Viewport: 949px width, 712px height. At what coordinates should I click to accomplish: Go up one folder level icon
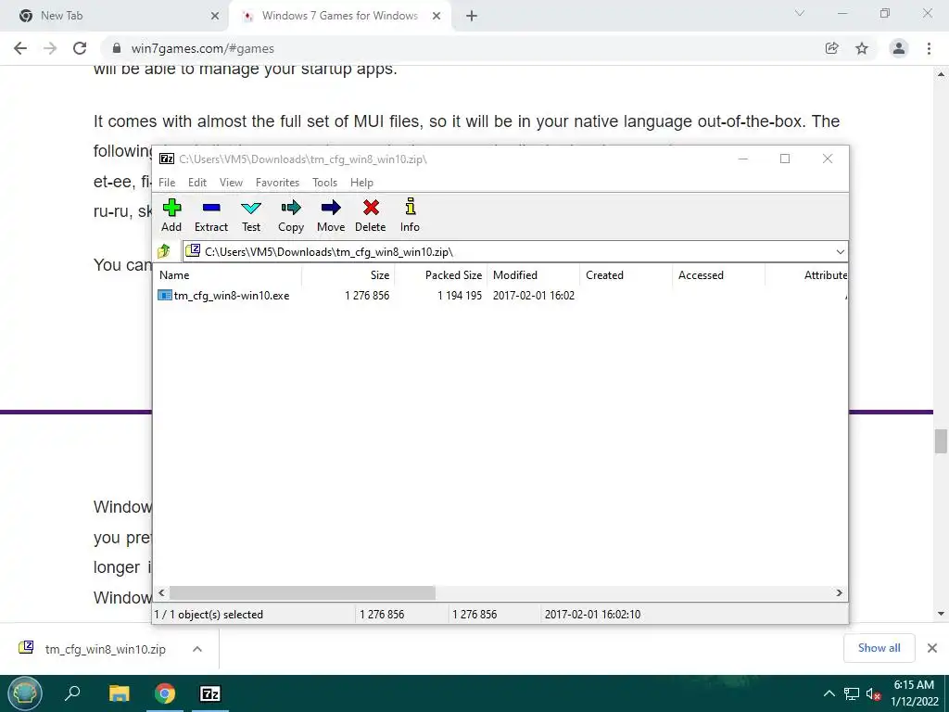(164, 251)
